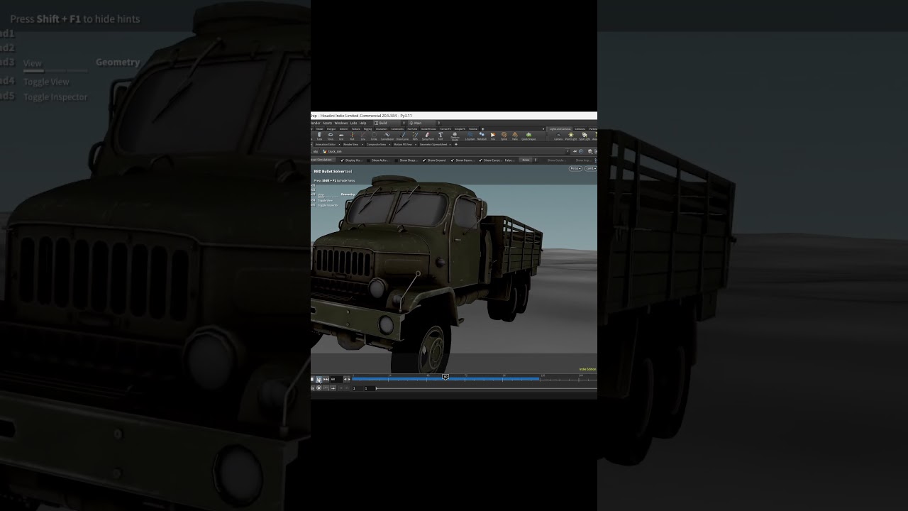Click the play forward button
908x511 pixels.
tap(319, 379)
